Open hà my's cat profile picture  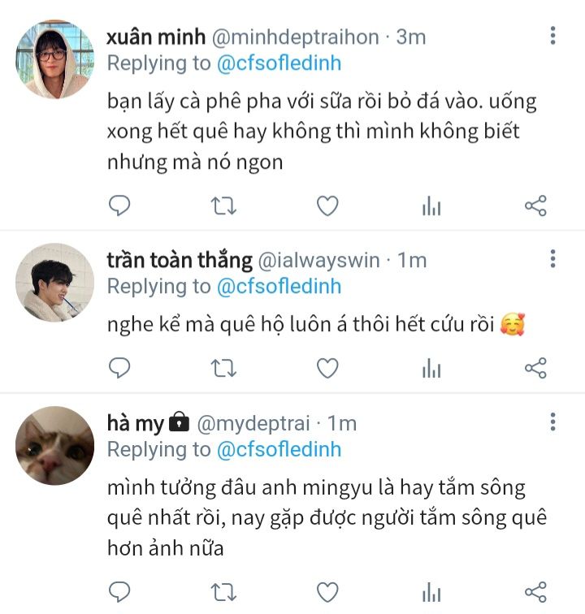[54, 446]
